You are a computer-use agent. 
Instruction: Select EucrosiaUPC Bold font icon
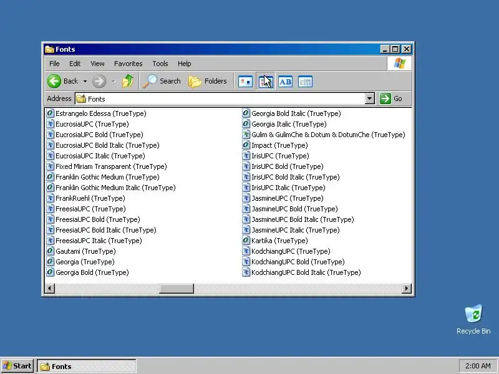[50, 135]
